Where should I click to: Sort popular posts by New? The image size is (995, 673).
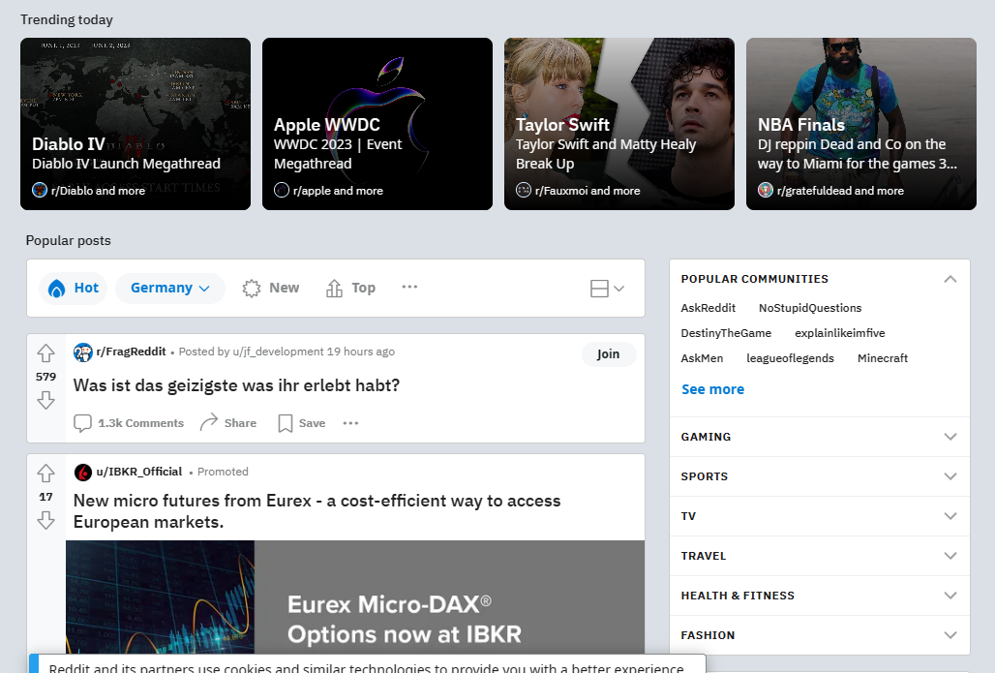point(271,289)
